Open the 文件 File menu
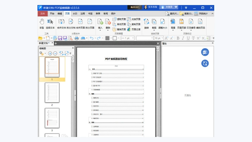This screenshot has width=252, height=142. 42,14
